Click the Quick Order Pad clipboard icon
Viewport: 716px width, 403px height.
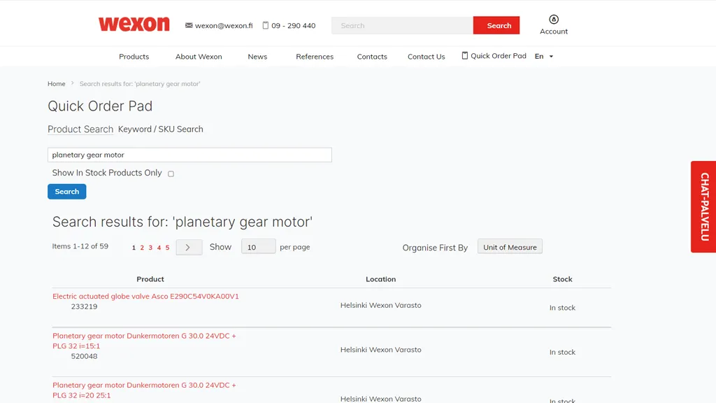tap(464, 56)
